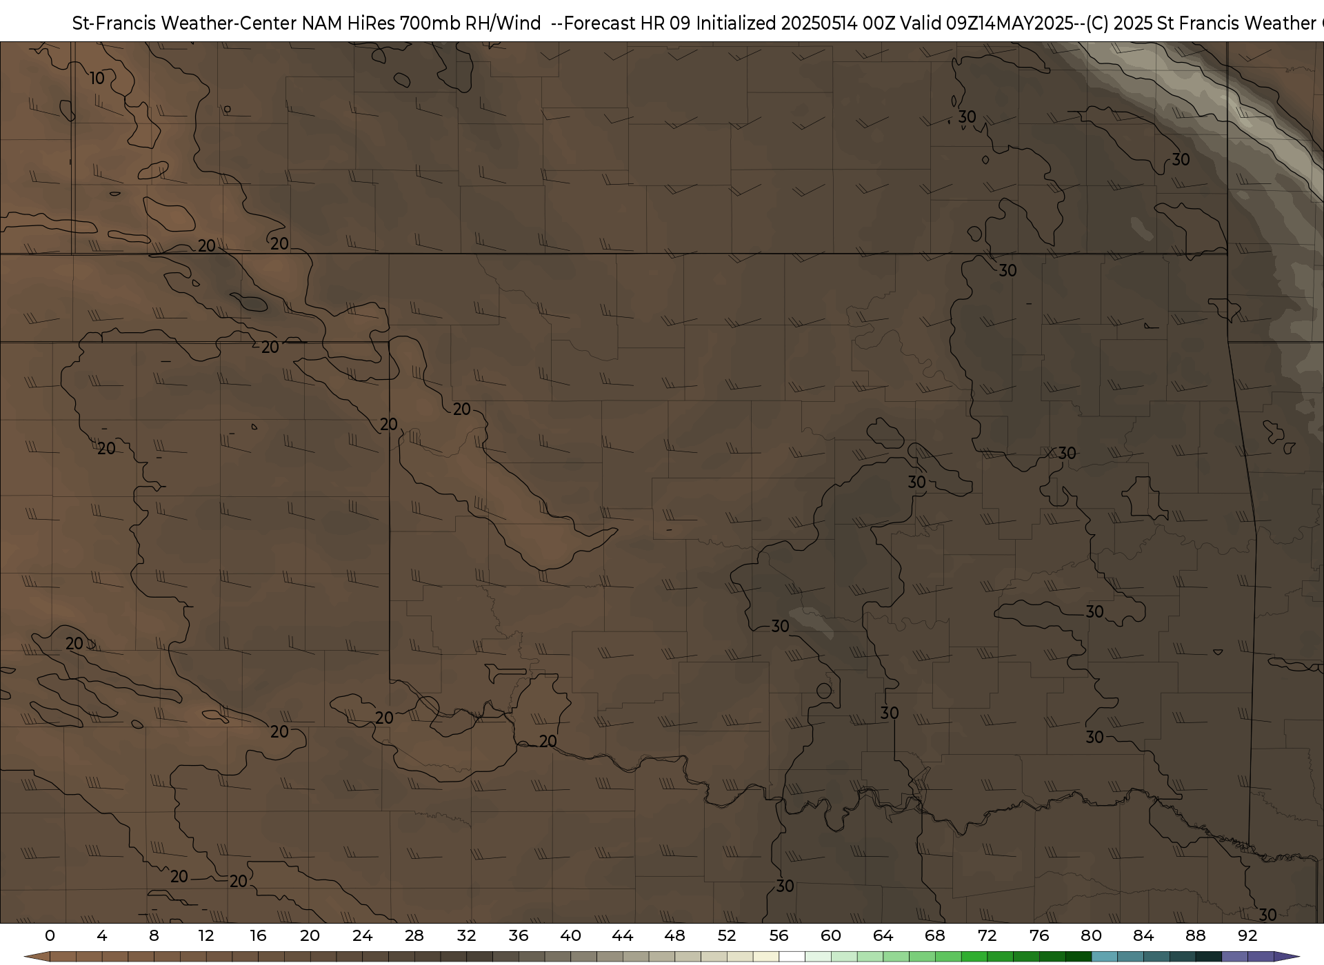Select the '10' contour label on map
1324x965 pixels.
(x=97, y=79)
